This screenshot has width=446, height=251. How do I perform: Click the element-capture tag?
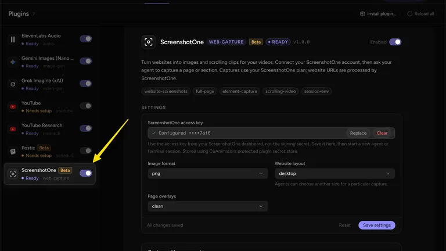point(239,91)
